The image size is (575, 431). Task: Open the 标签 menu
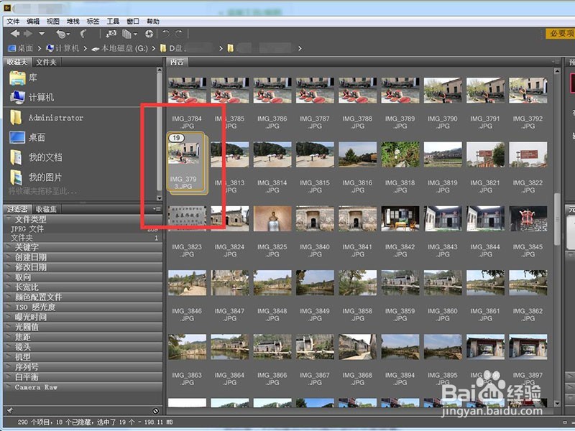tap(93, 22)
